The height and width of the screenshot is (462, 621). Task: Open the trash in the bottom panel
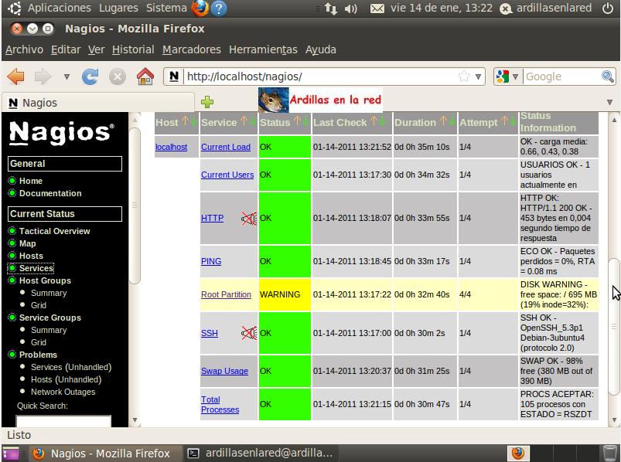609,453
